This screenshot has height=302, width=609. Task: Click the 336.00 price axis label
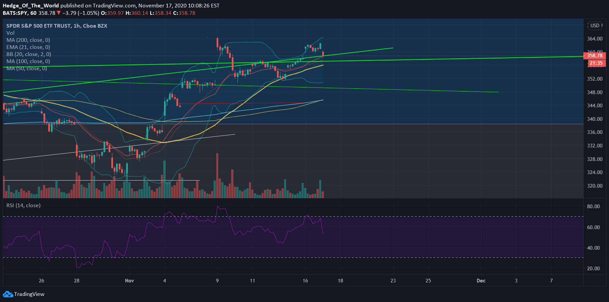(595, 132)
